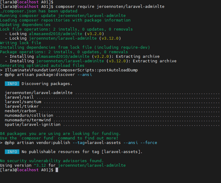This screenshot has height=183, width=221.
Task: Click 'Generating optimized autoload files' line
Action: (x=42, y=66)
